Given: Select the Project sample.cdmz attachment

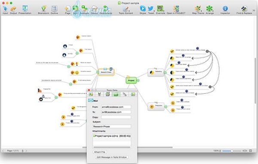Looking at the screenshot, I should 112,136.
